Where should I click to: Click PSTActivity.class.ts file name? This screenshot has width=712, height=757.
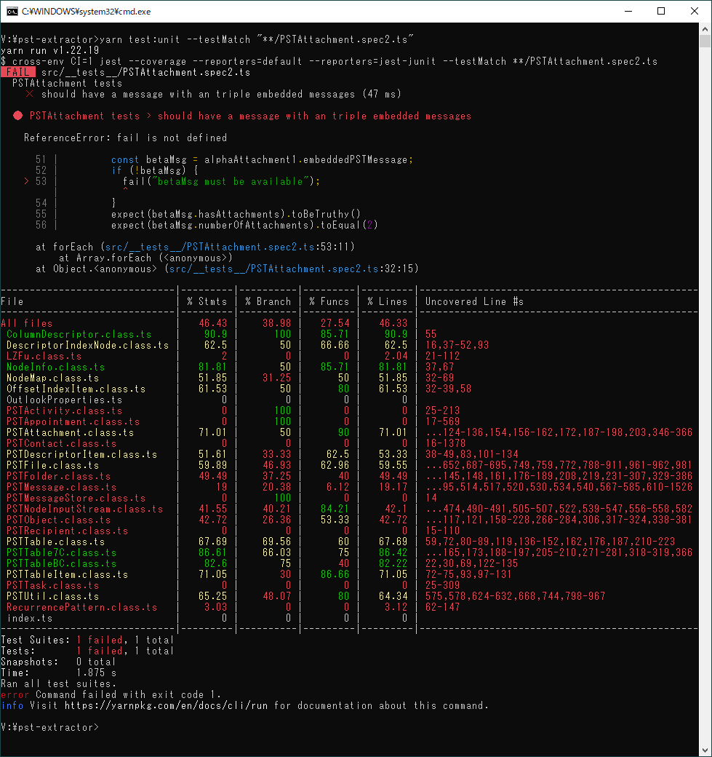click(x=64, y=411)
